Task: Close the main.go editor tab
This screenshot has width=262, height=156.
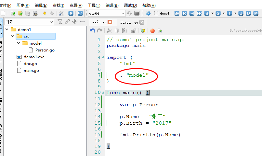Action: [110, 22]
